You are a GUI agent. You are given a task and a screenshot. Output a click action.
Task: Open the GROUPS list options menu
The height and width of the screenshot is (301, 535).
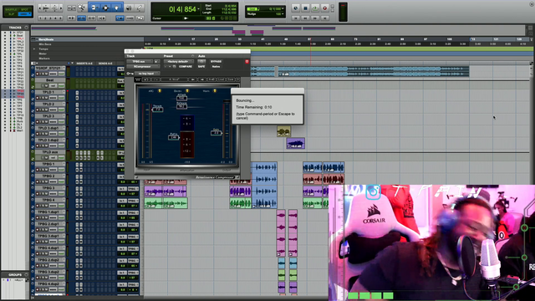pyautogui.click(x=26, y=274)
